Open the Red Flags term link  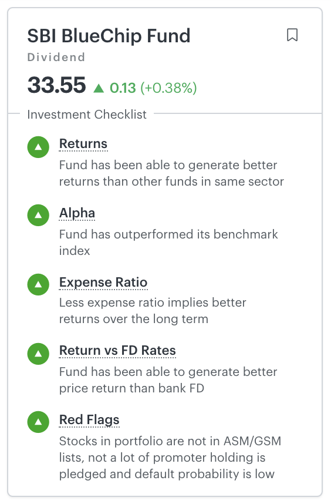click(89, 420)
